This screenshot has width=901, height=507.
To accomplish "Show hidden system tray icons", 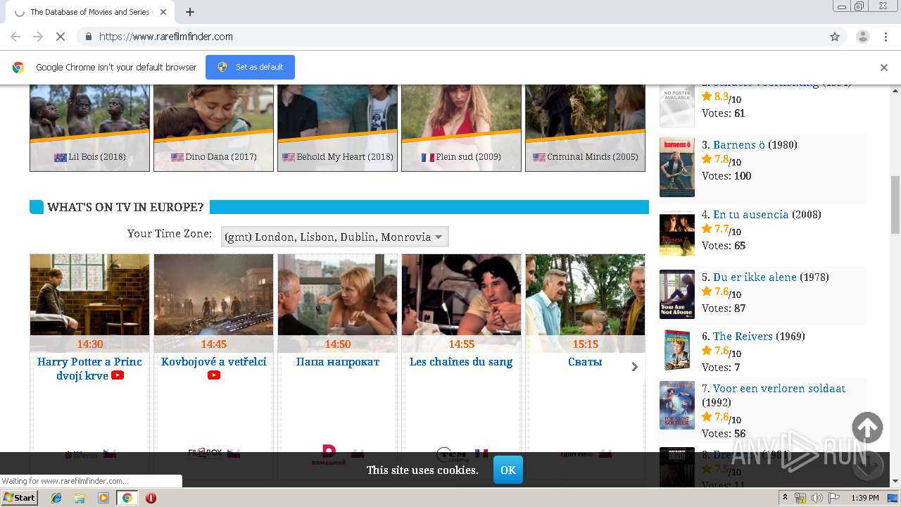I will pos(785,498).
